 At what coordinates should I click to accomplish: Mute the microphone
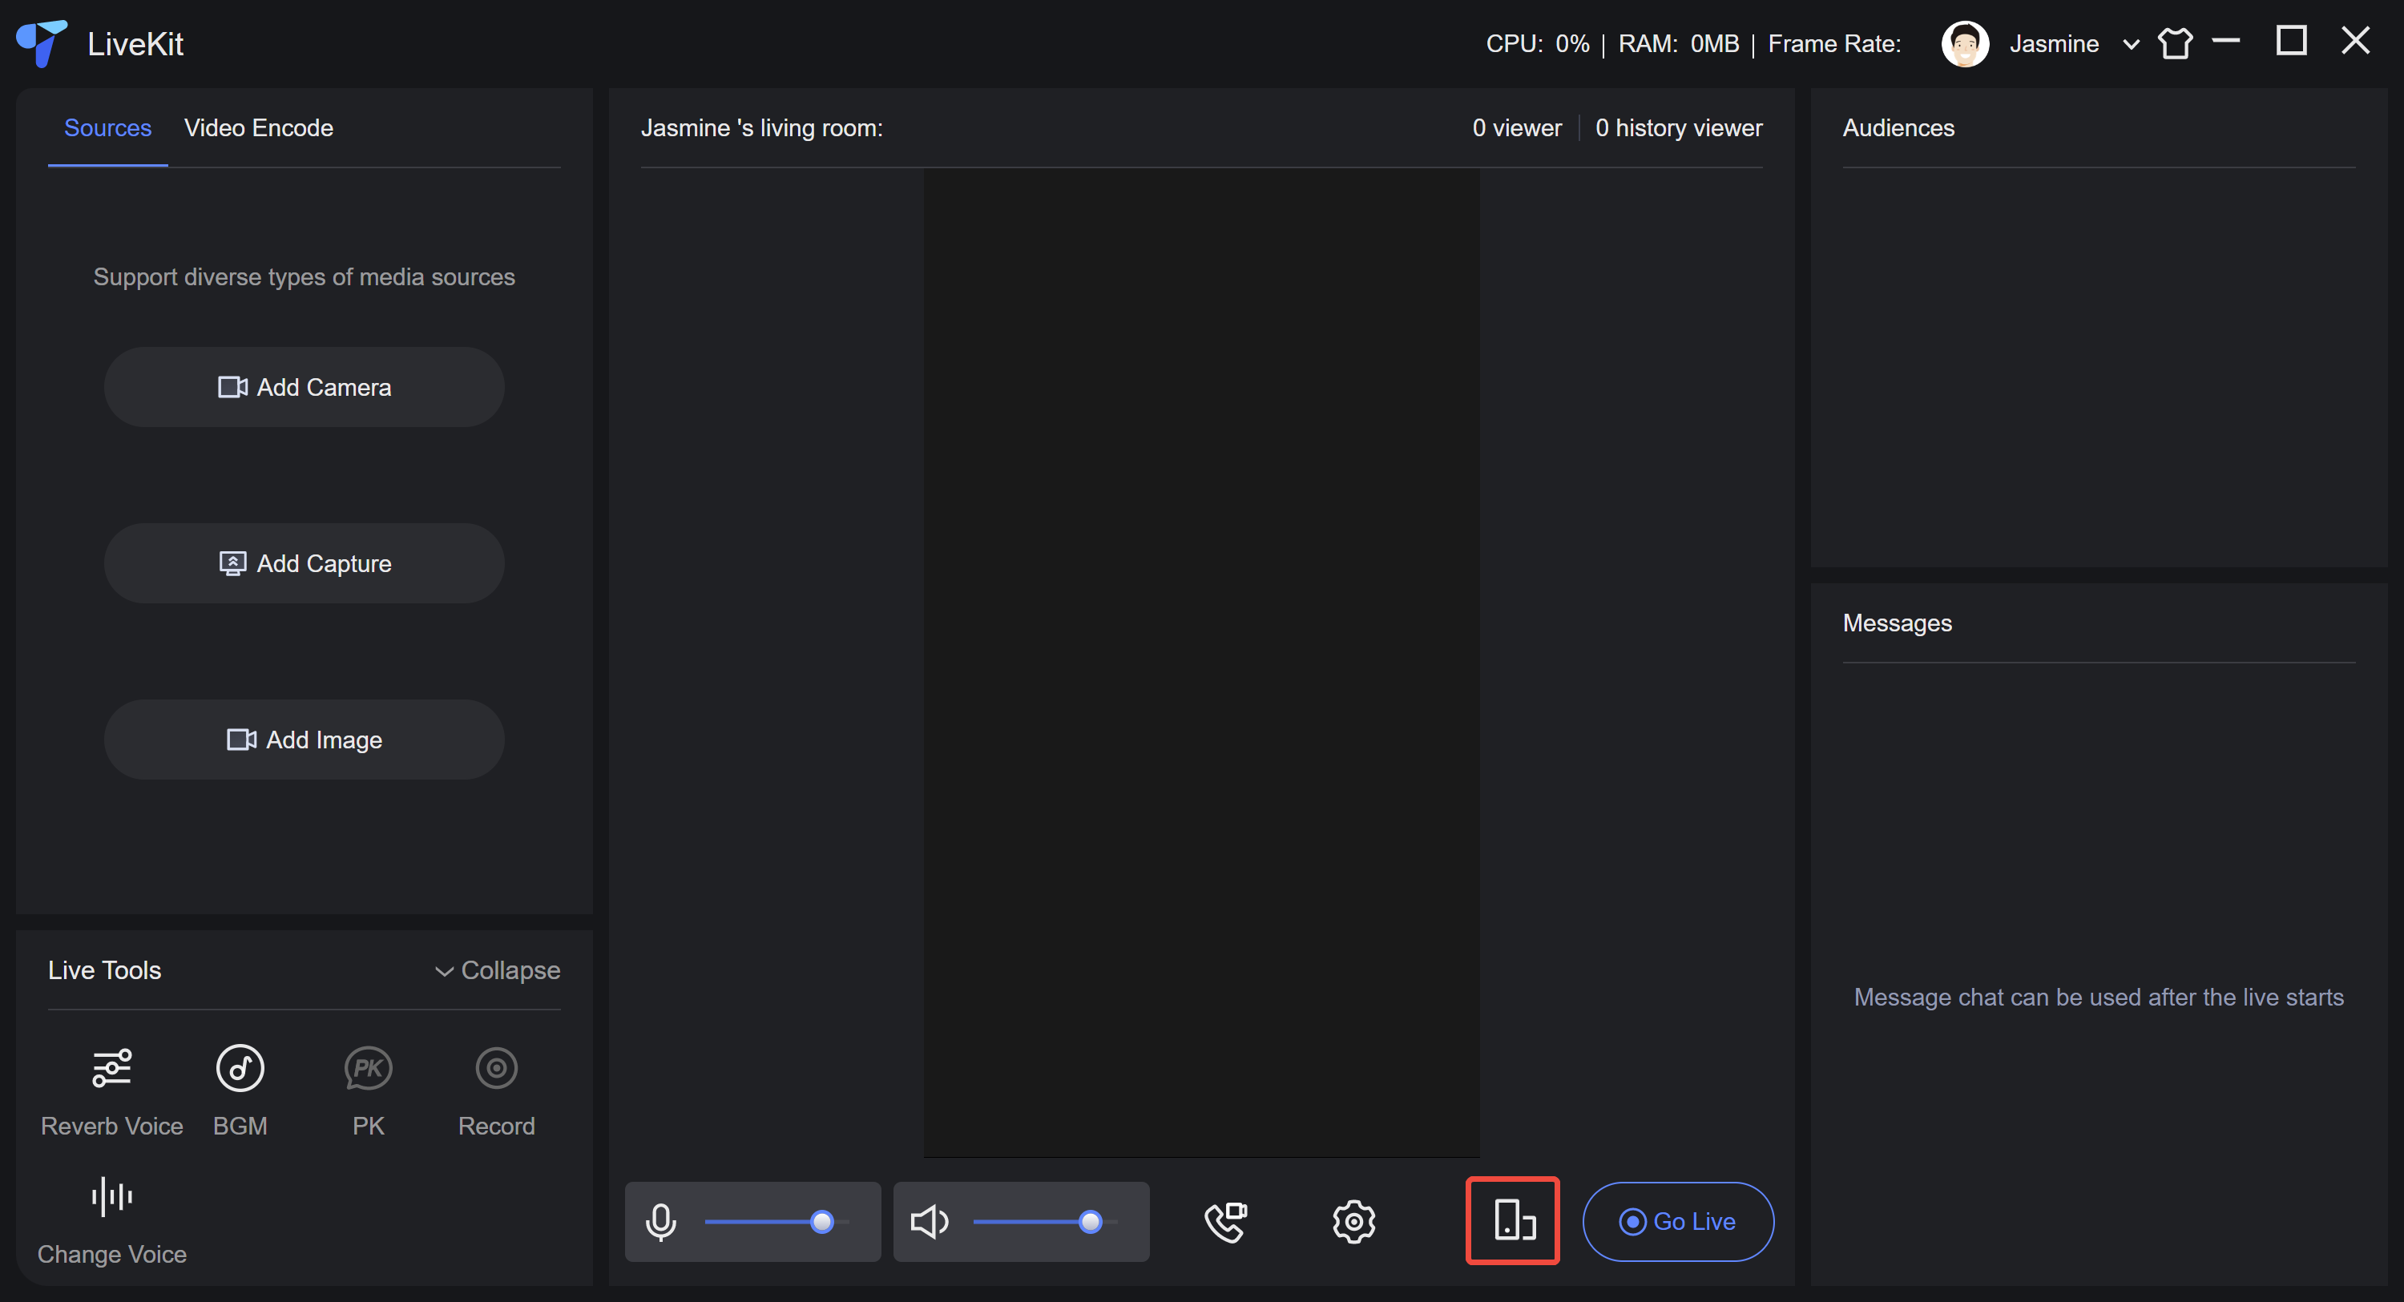661,1221
